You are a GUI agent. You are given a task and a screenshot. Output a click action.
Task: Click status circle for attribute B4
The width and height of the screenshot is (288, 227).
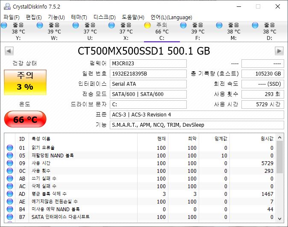tap(10, 209)
